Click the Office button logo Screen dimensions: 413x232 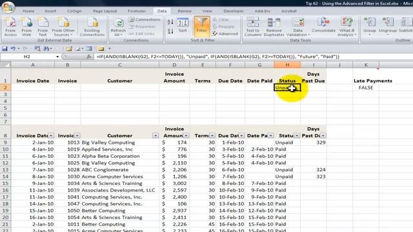8,7
